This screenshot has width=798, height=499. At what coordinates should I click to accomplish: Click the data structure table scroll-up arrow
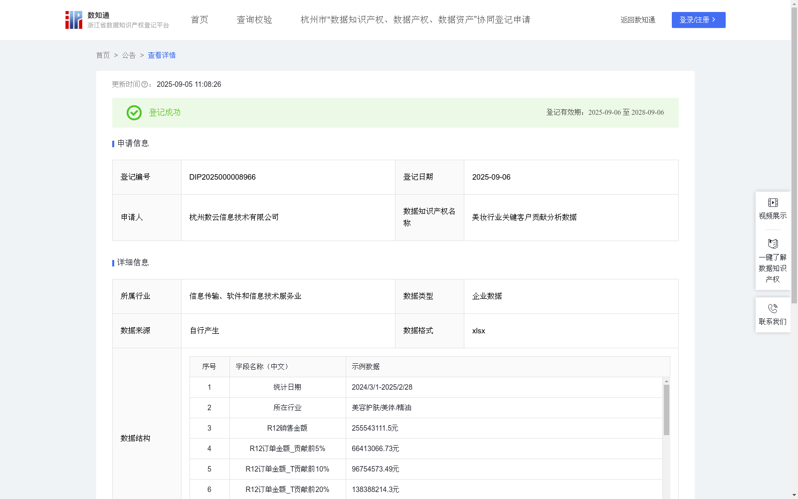click(666, 381)
